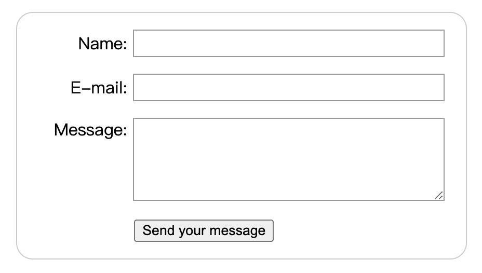Click the Name: label
Screen dimensions: 482x273
tap(102, 44)
